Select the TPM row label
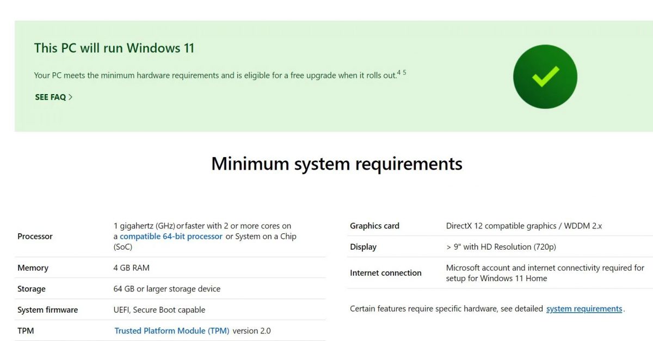 [26, 331]
